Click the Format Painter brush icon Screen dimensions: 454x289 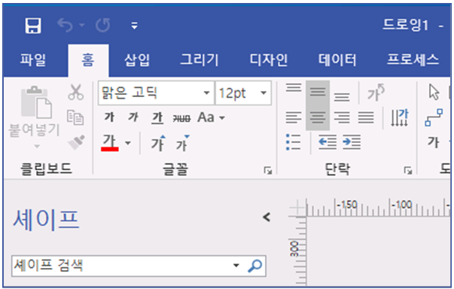pyautogui.click(x=77, y=142)
